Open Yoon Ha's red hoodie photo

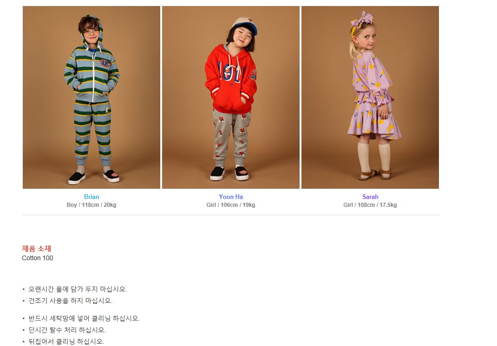(231, 97)
